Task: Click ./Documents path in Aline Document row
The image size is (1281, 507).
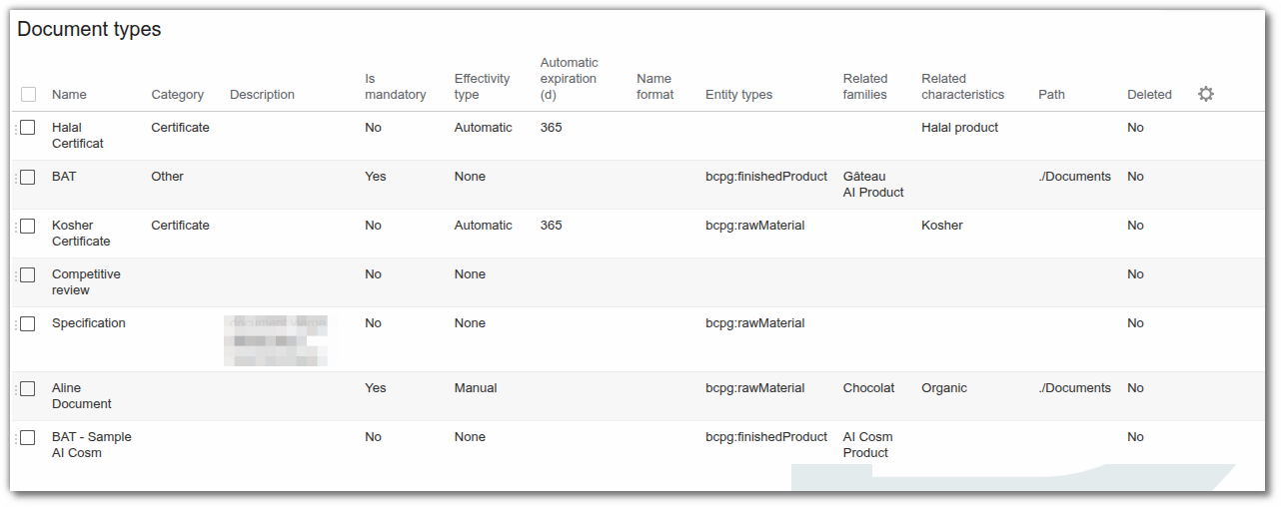Action: pyautogui.click(x=1074, y=388)
